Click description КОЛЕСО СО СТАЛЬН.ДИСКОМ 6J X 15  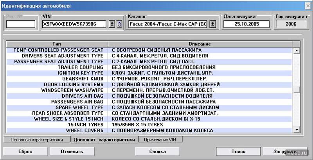tap(156, 119)
